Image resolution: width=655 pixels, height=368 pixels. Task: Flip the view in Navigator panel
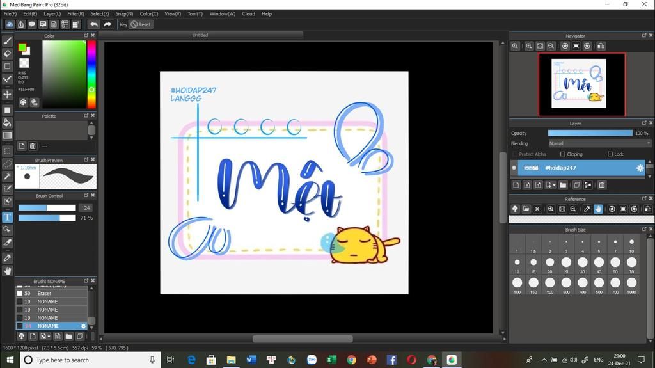pos(601,46)
